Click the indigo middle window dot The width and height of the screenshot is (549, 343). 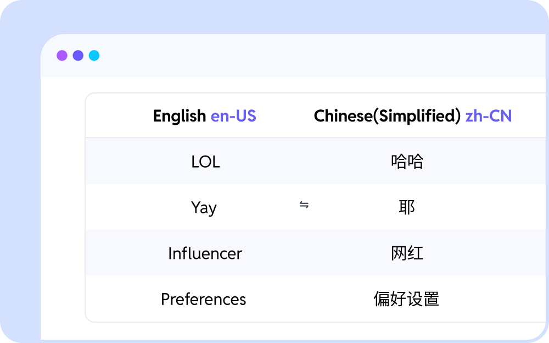(78, 56)
